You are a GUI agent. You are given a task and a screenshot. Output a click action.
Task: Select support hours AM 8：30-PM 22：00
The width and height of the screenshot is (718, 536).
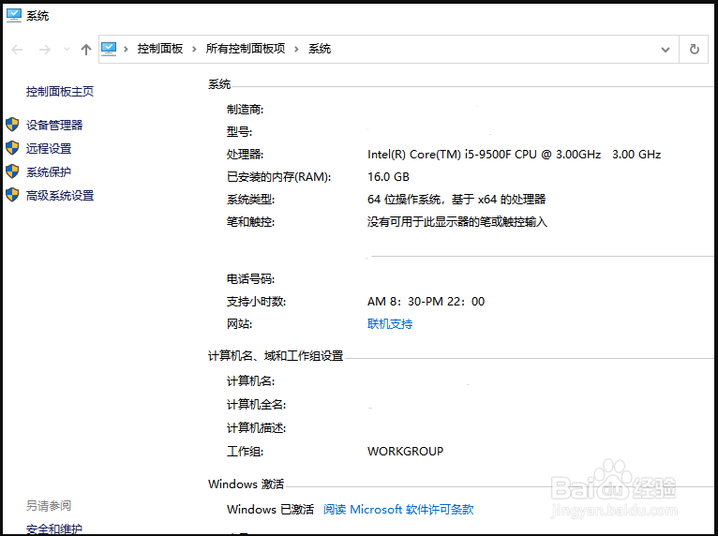coord(426,301)
